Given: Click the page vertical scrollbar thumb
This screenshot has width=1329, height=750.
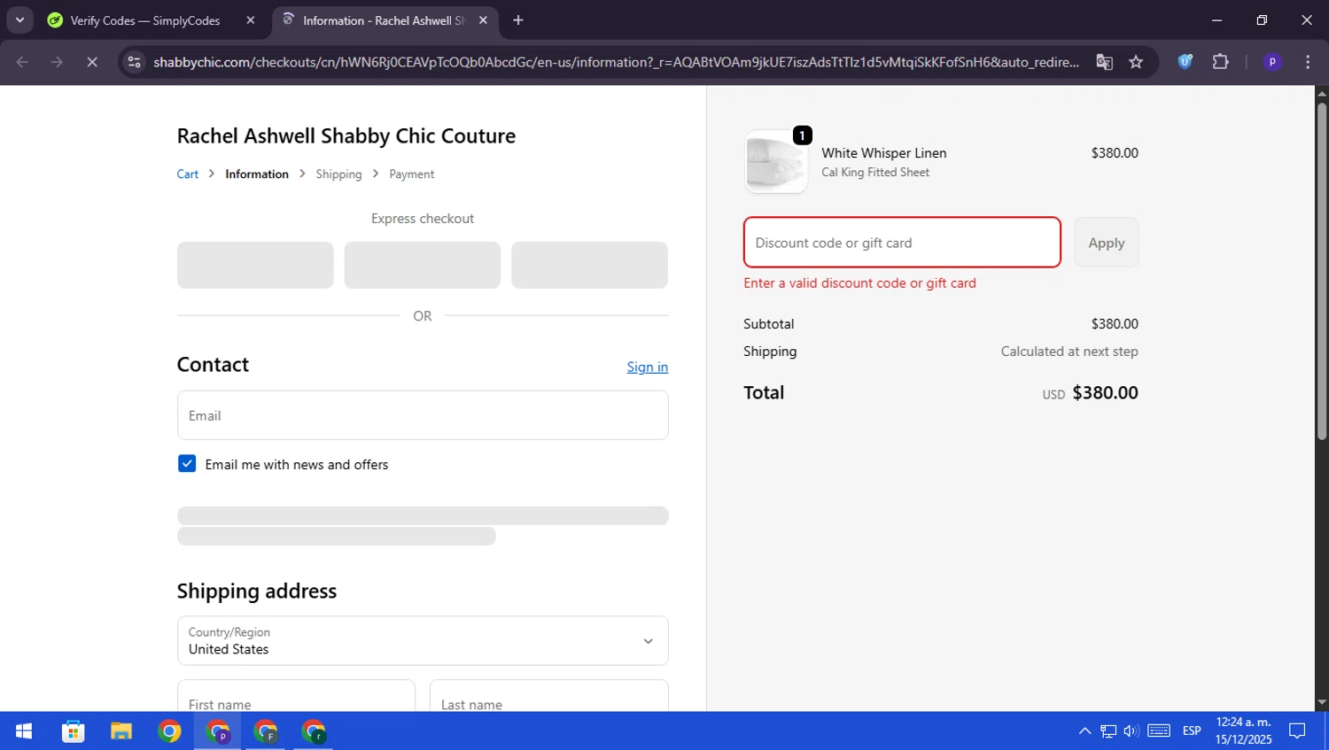Looking at the screenshot, I should 1322,271.
